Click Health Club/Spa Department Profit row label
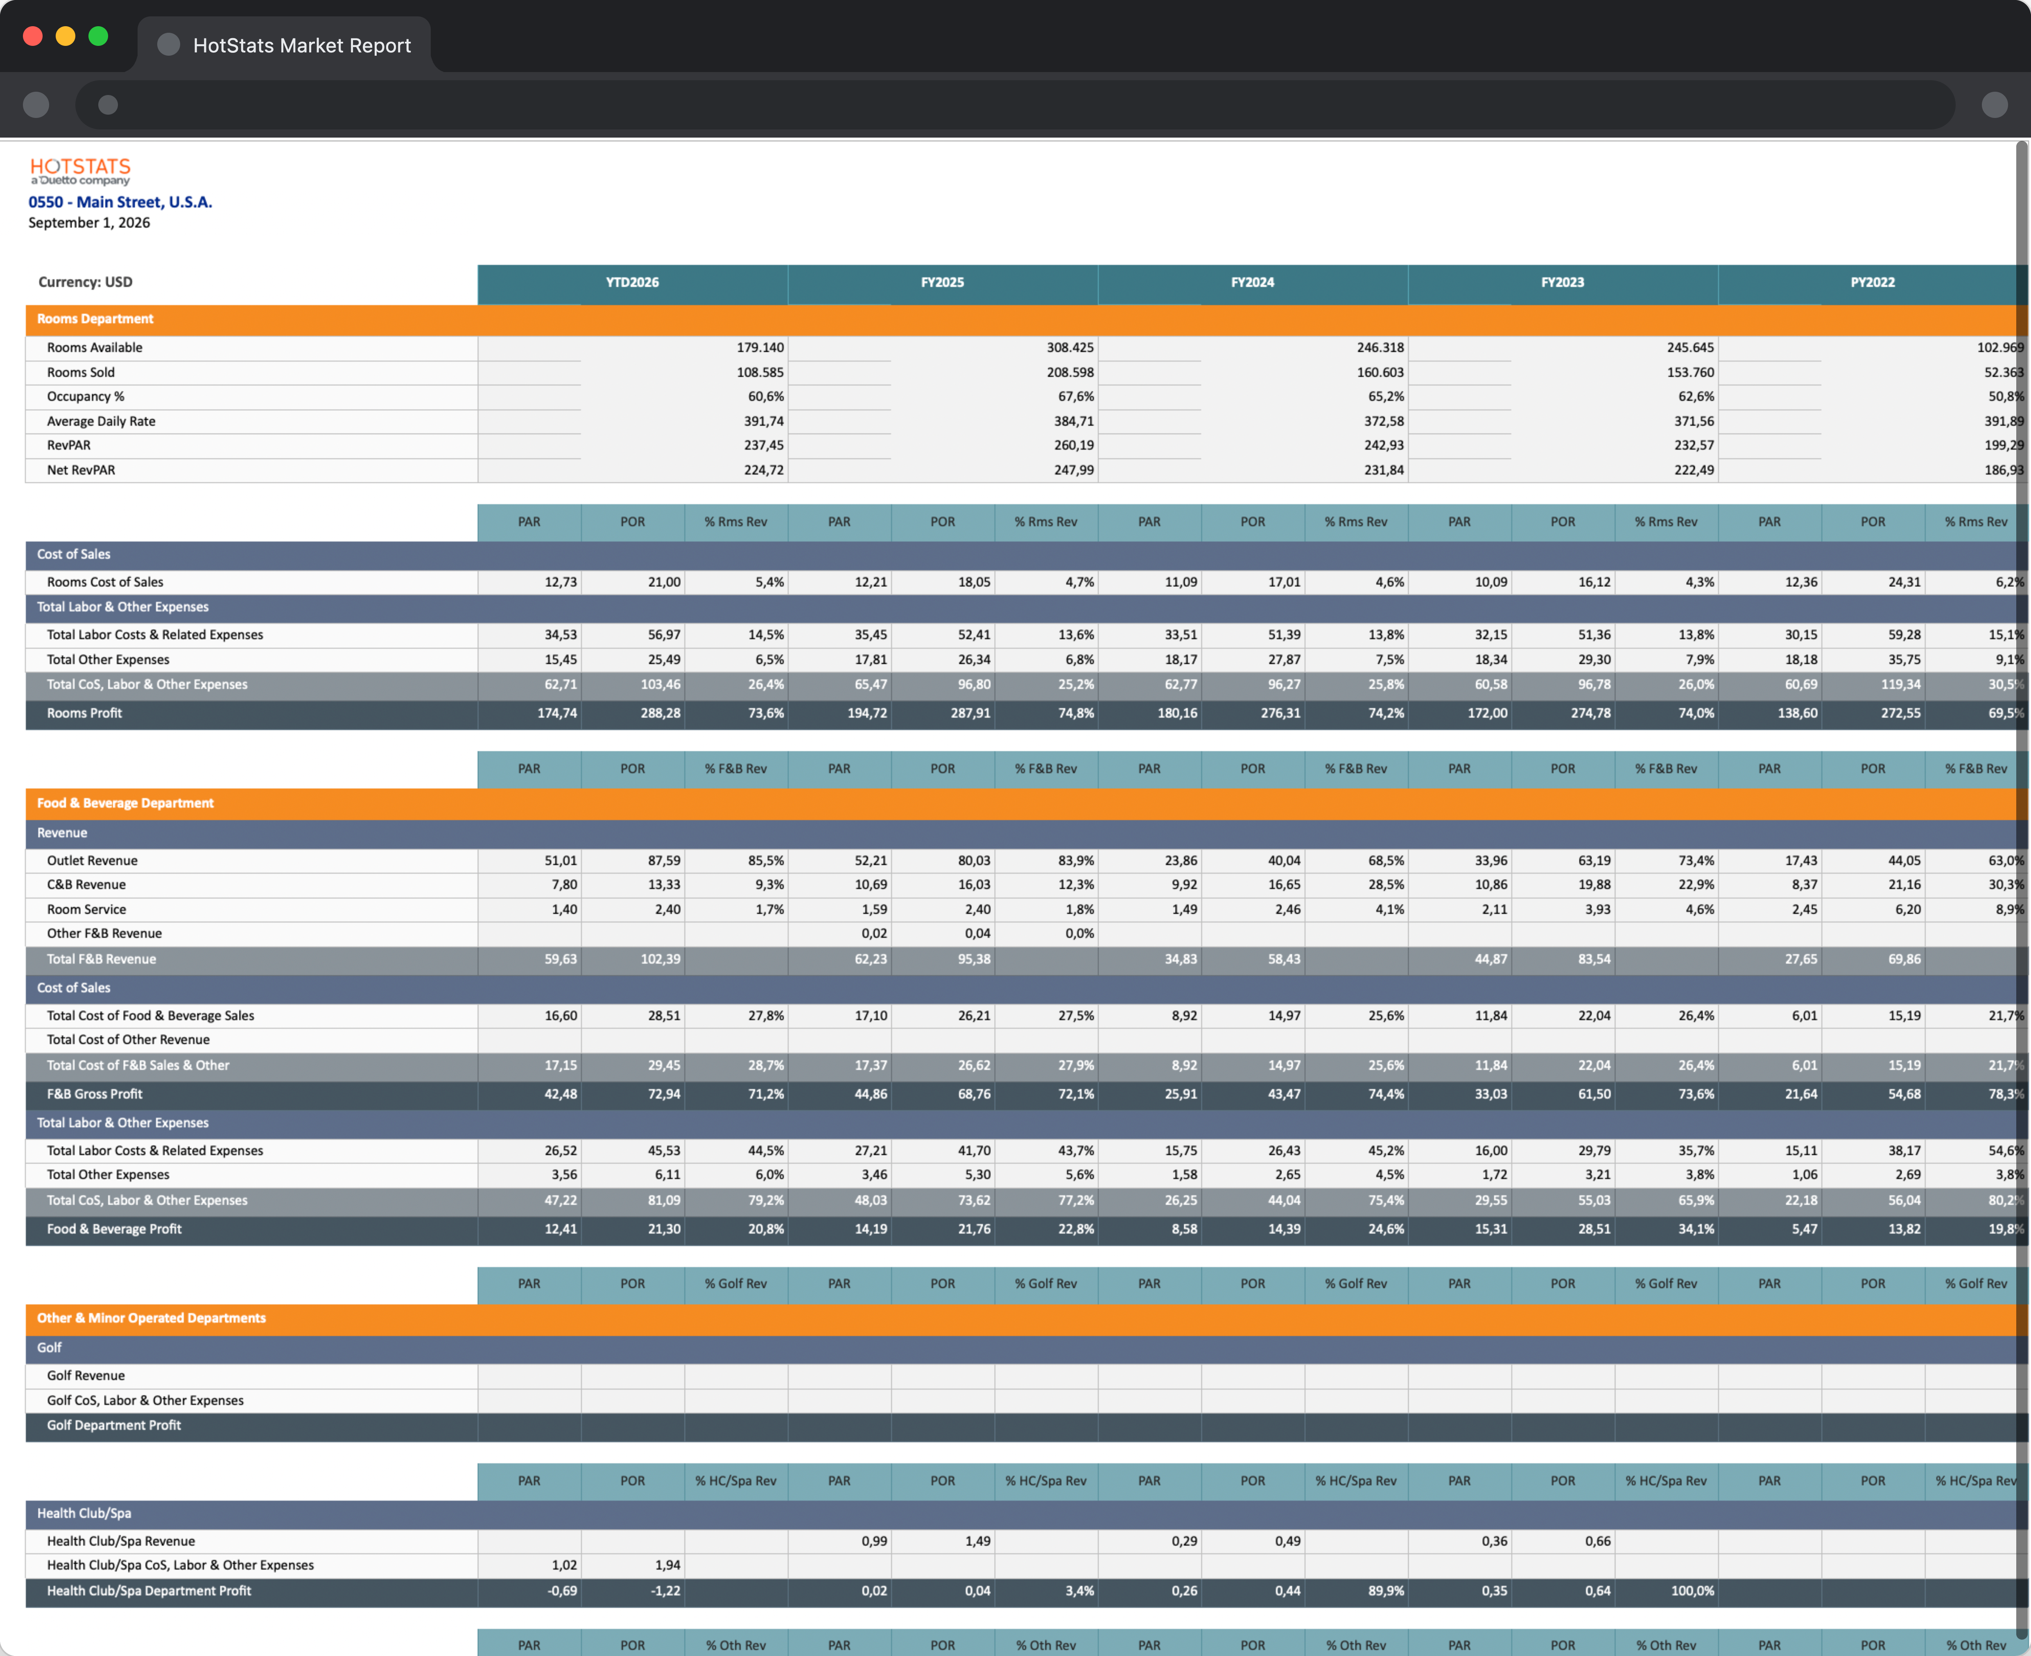The height and width of the screenshot is (1656, 2031). click(x=149, y=1592)
